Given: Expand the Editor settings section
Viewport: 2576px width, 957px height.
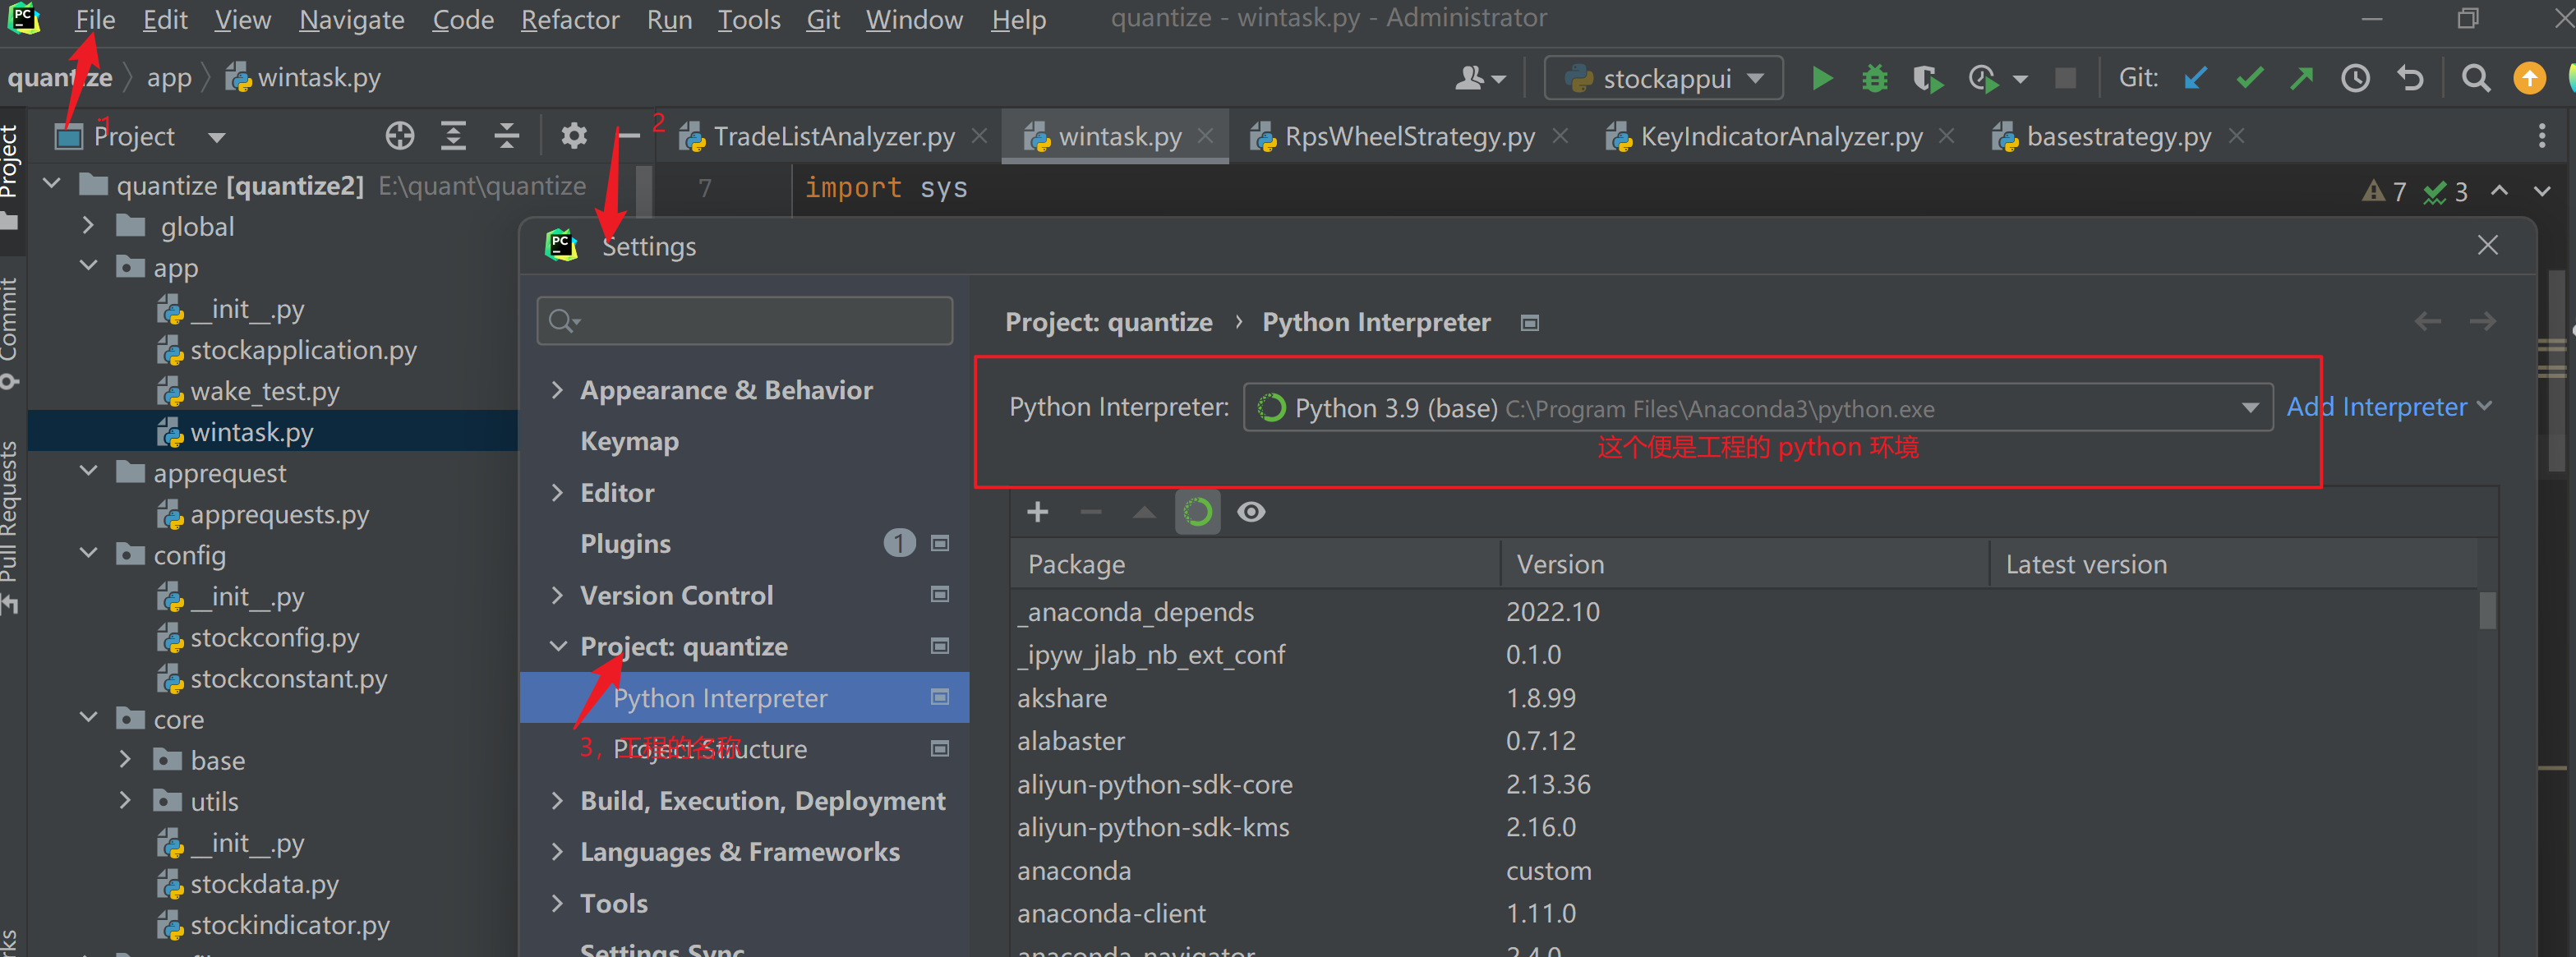Looking at the screenshot, I should (557, 493).
